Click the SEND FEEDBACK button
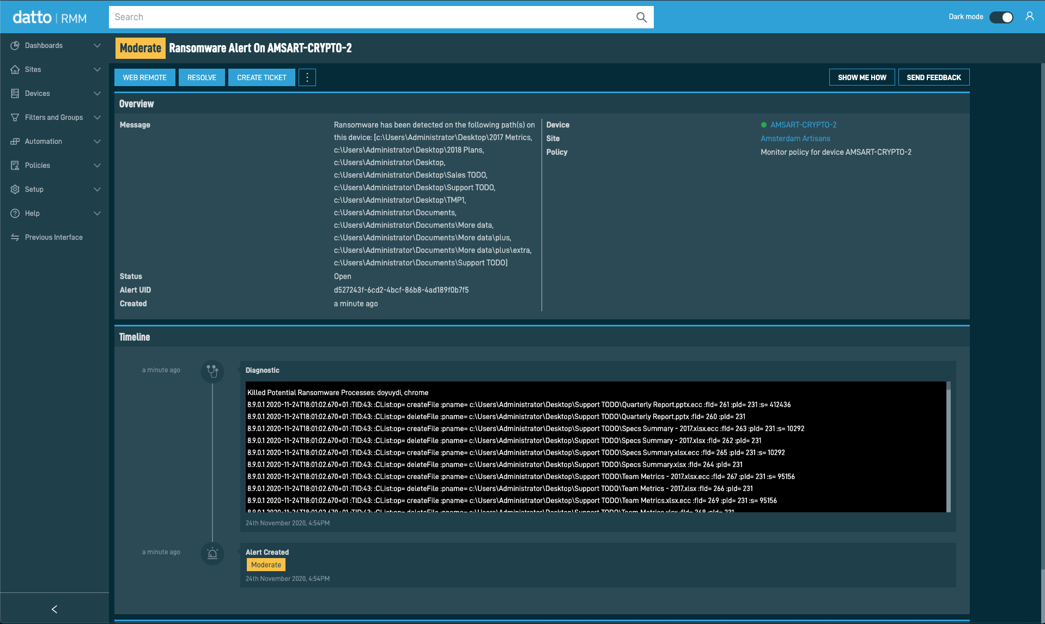The height and width of the screenshot is (624, 1045). [934, 77]
